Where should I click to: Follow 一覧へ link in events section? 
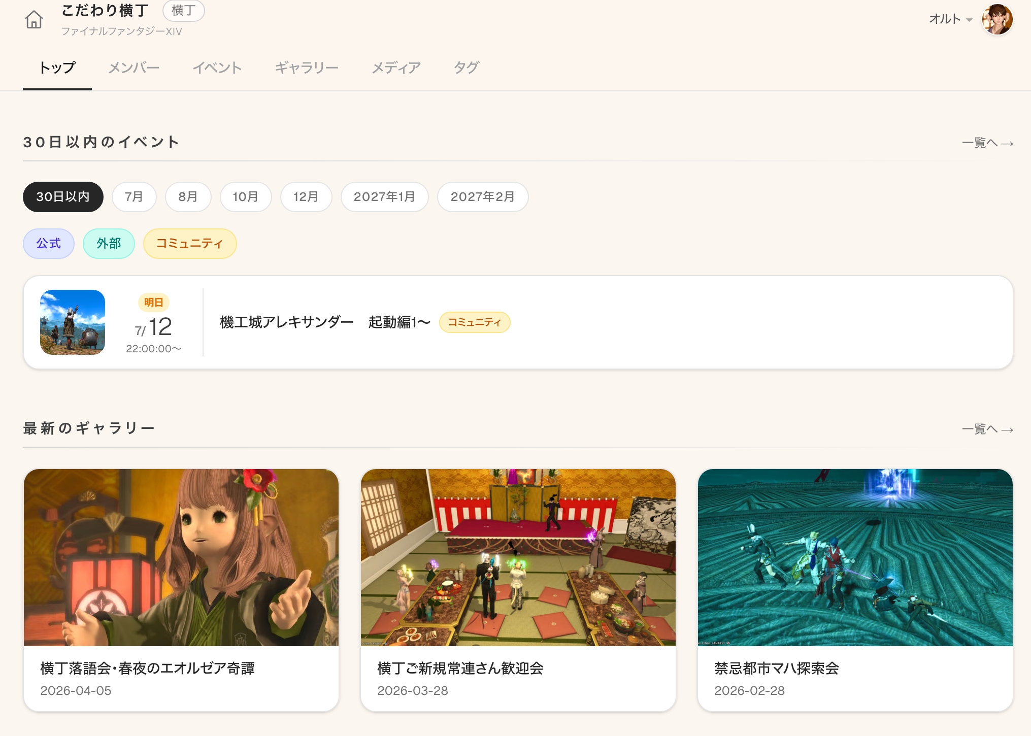pyautogui.click(x=987, y=143)
